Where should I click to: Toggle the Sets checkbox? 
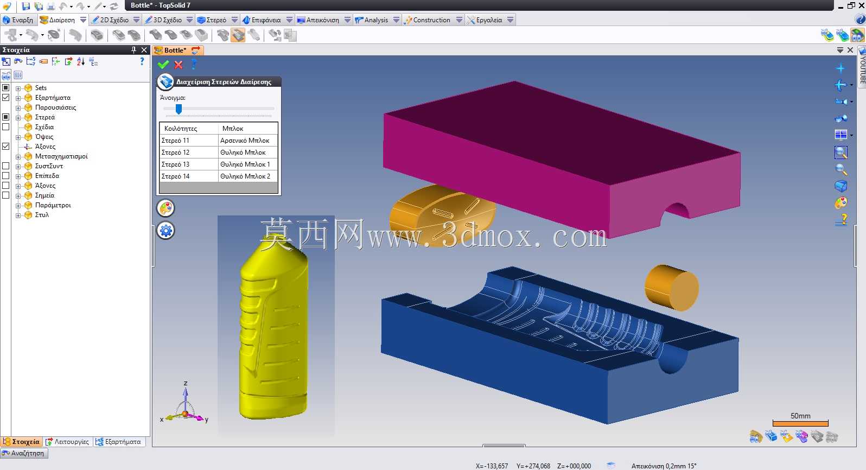coord(6,87)
